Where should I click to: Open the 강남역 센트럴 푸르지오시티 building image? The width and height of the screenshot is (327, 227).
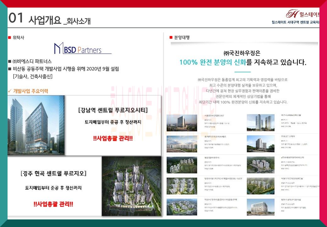36,125
